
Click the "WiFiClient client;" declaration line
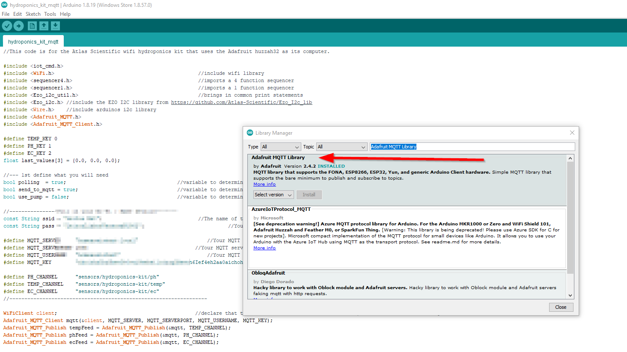tap(30, 313)
